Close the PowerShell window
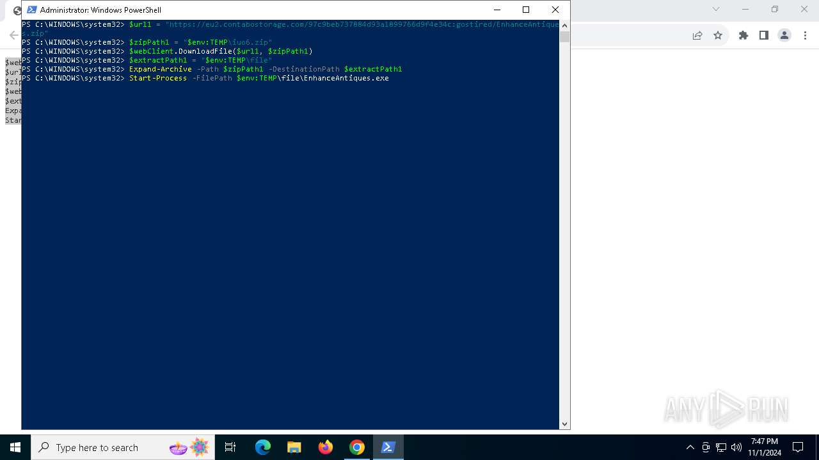 coord(555,10)
